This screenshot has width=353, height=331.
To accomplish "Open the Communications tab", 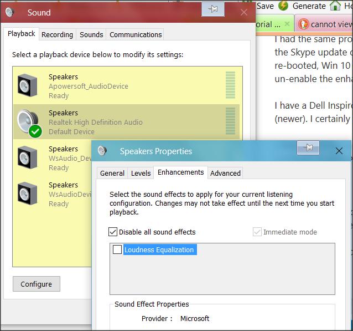I will click(x=136, y=34).
